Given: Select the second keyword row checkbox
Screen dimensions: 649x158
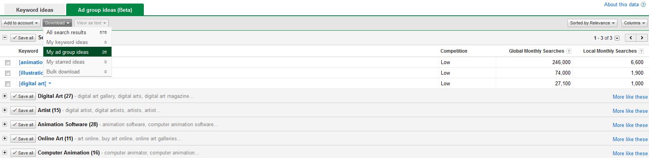Looking at the screenshot, I should (7, 73).
